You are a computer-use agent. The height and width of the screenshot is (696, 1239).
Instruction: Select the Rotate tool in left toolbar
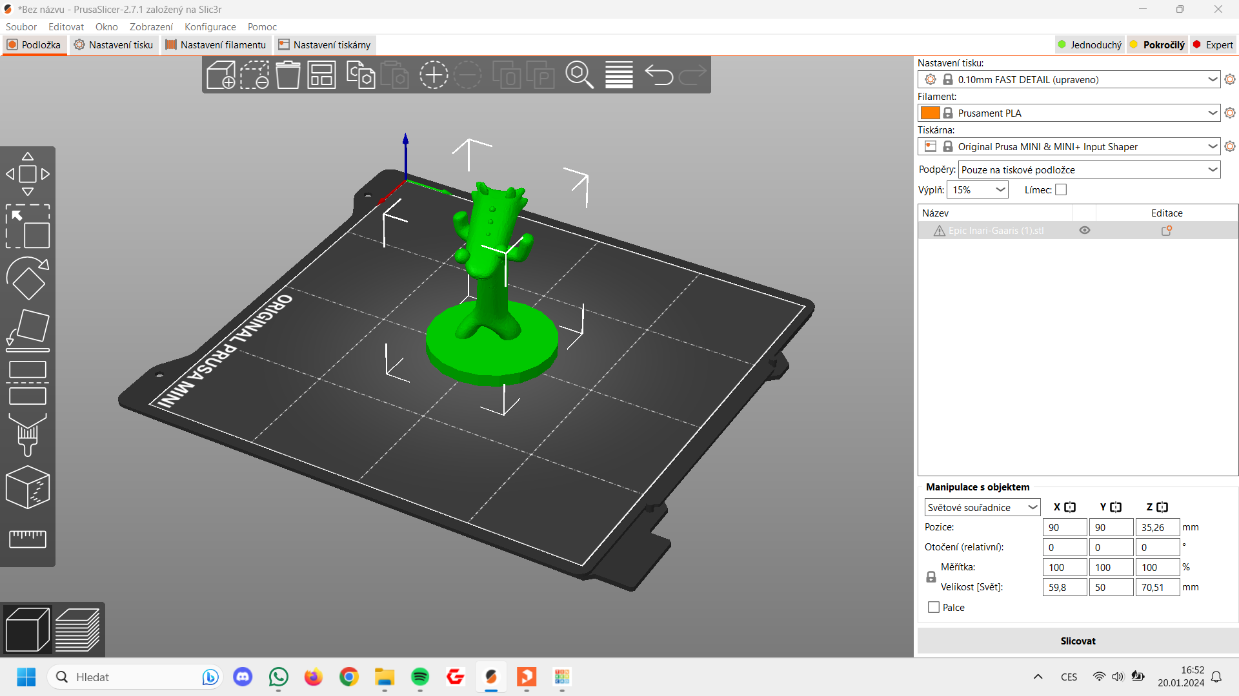click(27, 278)
